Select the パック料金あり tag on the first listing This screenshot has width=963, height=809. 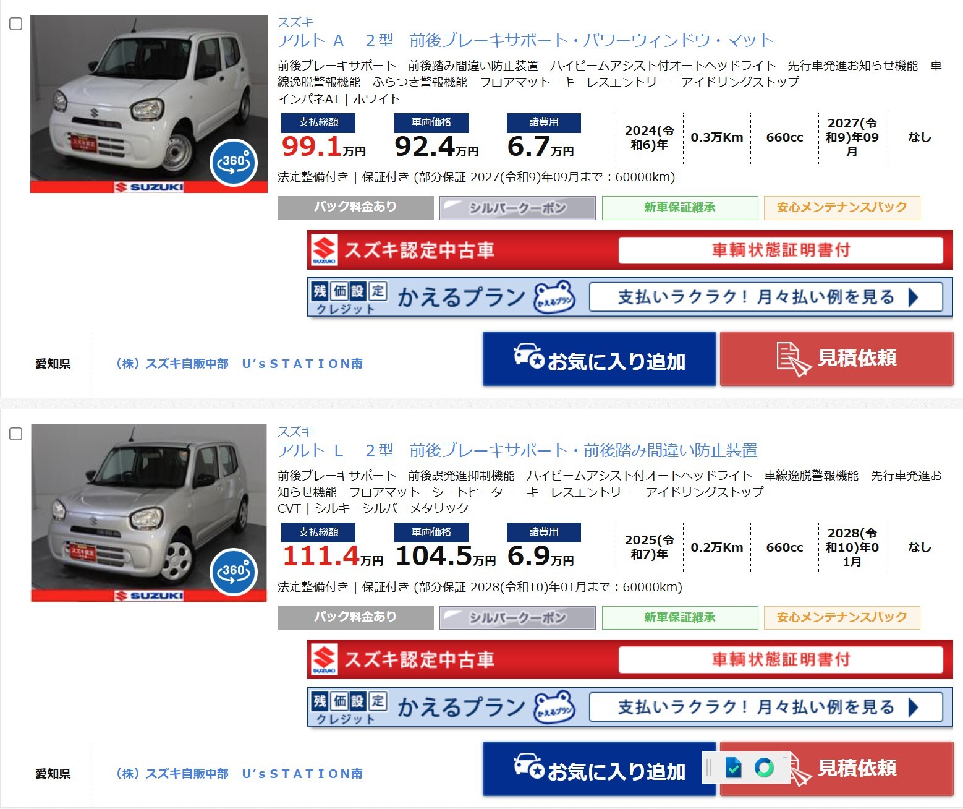tap(355, 208)
